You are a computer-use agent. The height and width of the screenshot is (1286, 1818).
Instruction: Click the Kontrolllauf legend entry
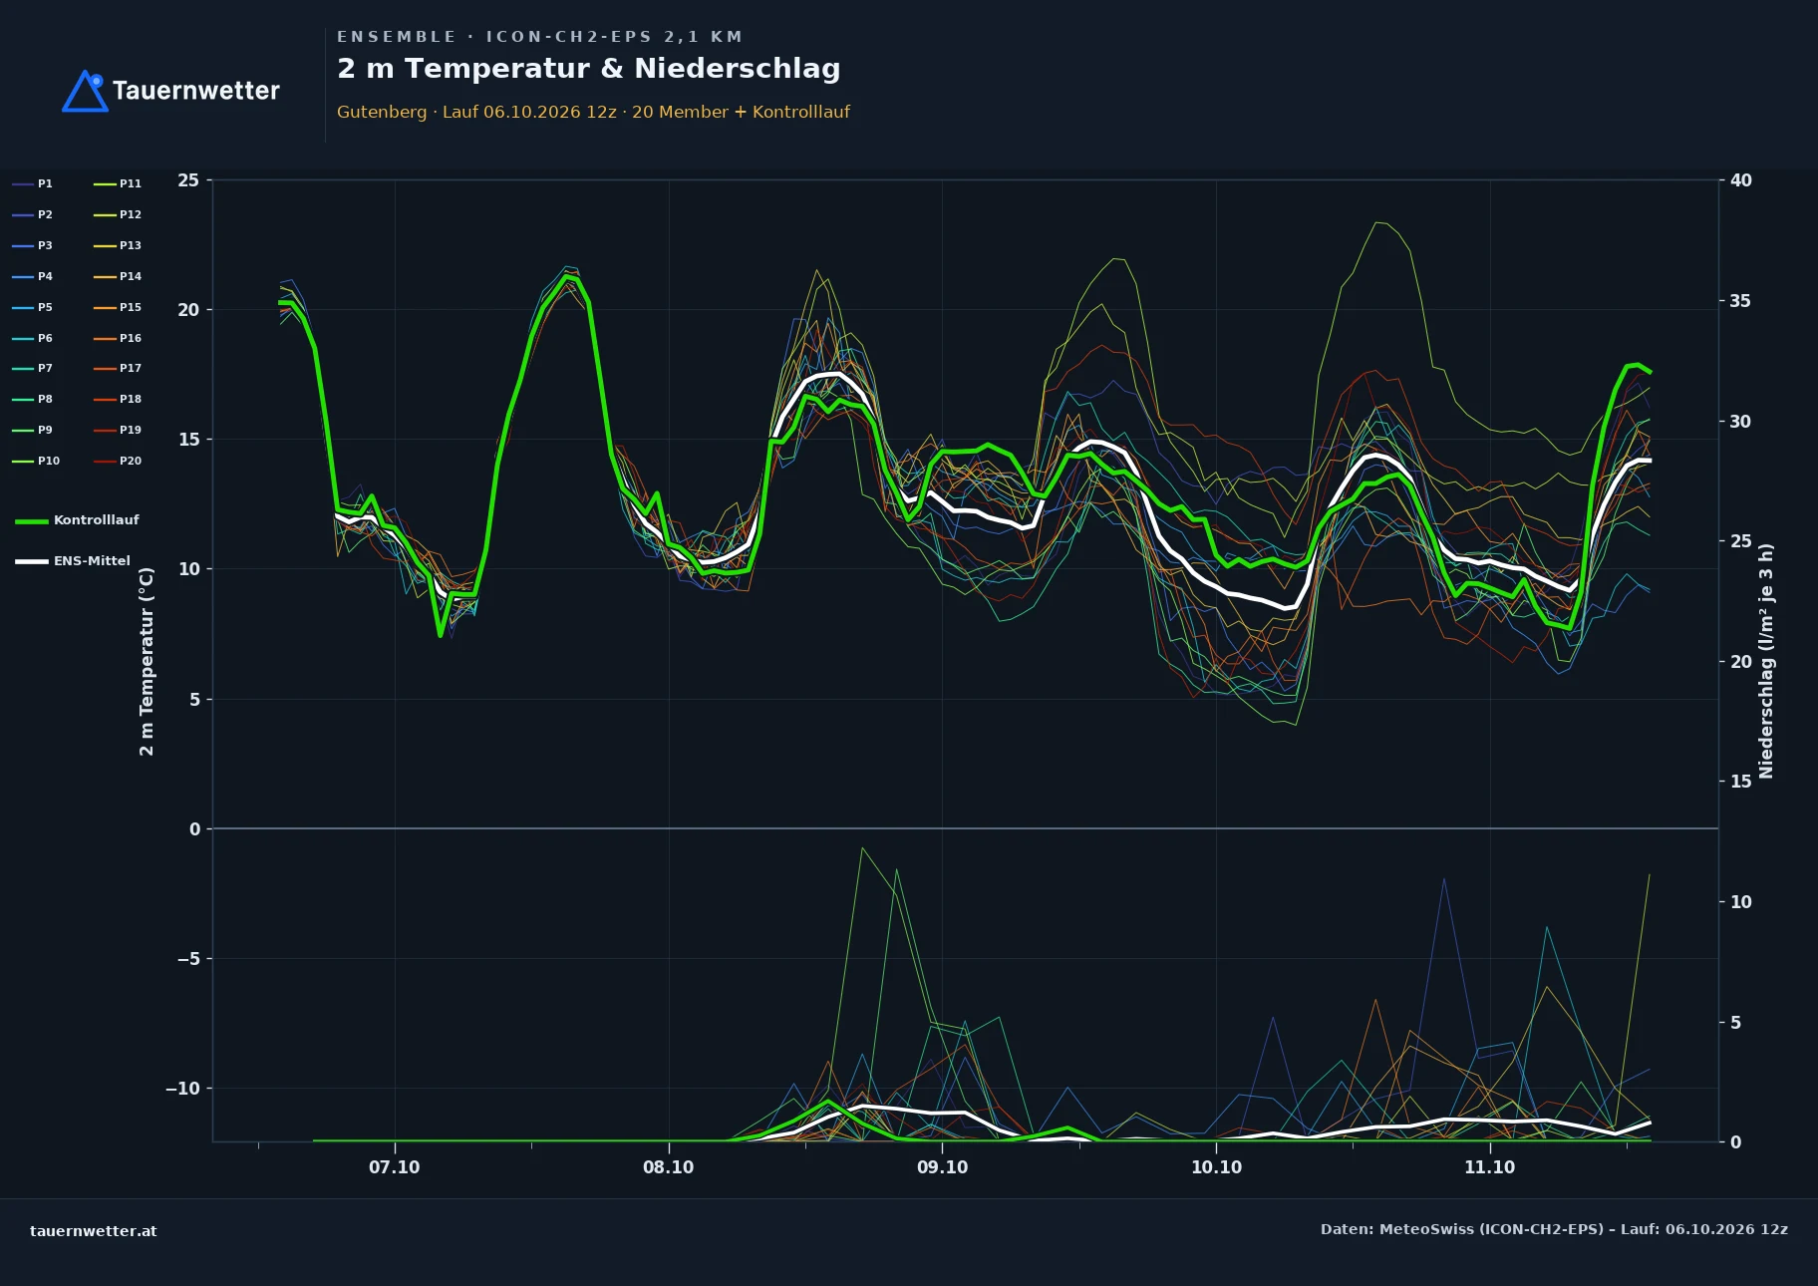point(78,520)
